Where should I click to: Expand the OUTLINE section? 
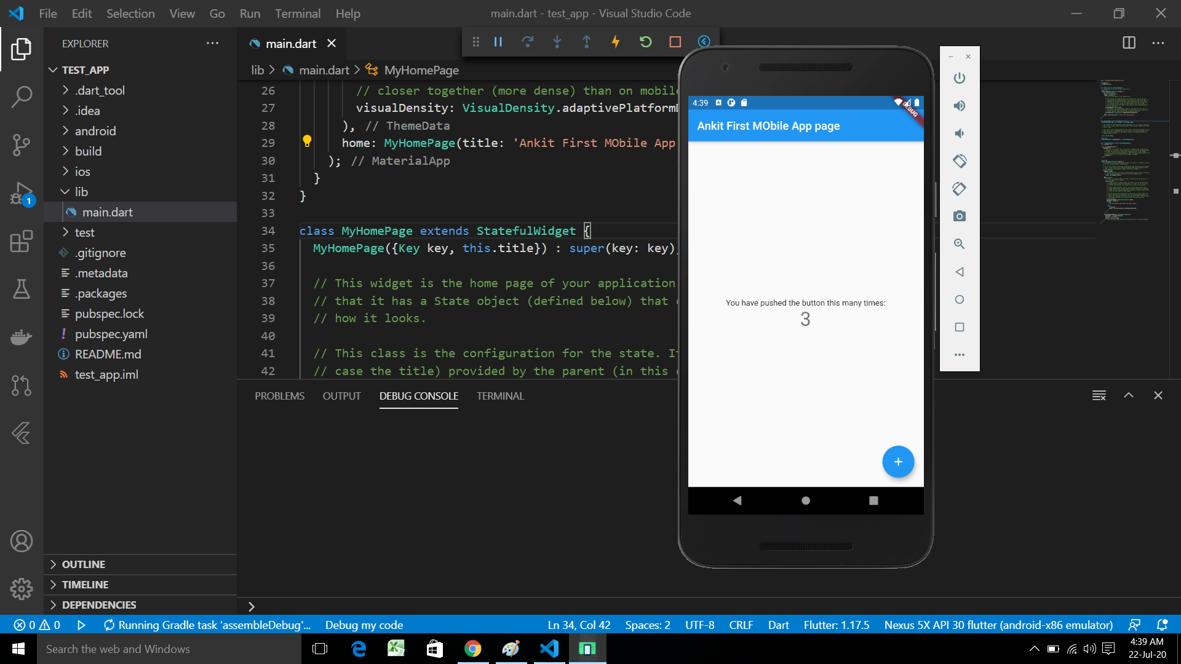point(140,564)
